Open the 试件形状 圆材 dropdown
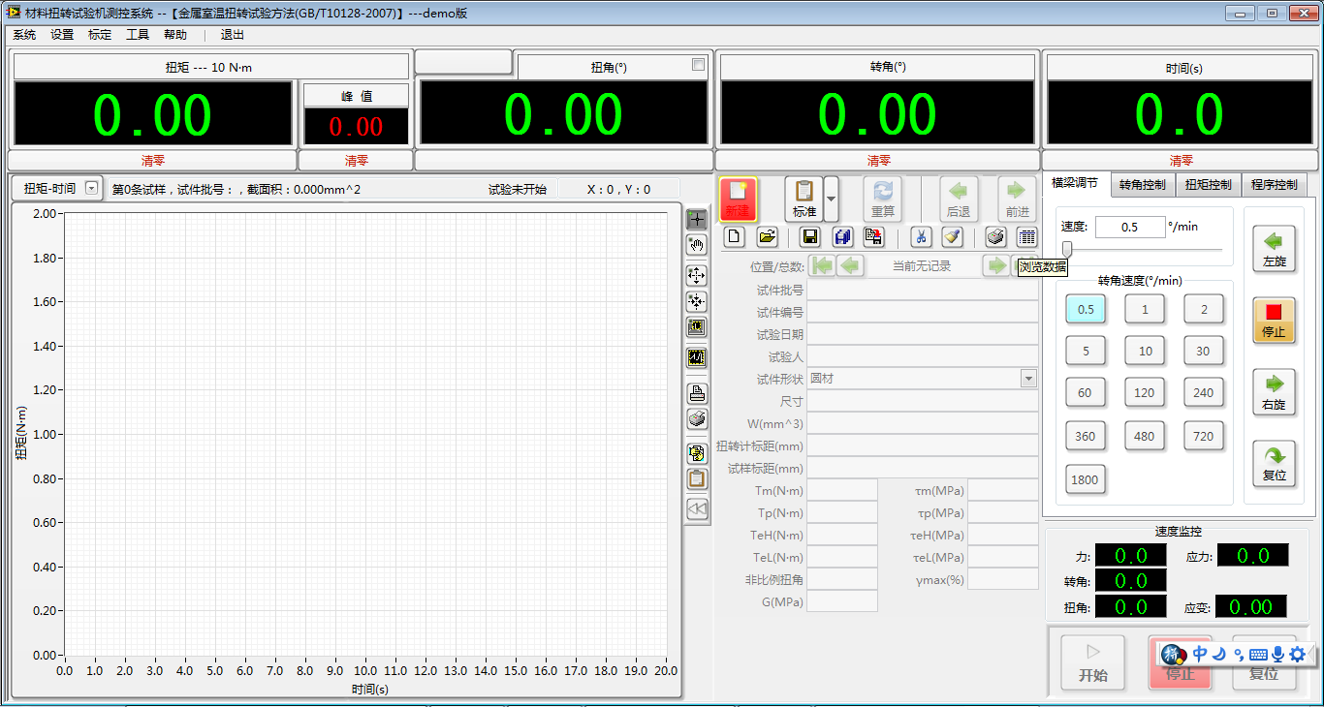The image size is (1324, 707). click(1028, 379)
